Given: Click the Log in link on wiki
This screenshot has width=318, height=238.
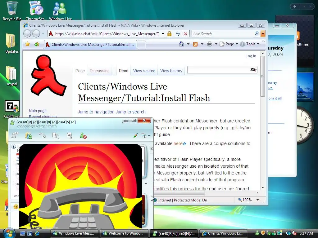Looking at the screenshot, I should (x=251, y=56).
